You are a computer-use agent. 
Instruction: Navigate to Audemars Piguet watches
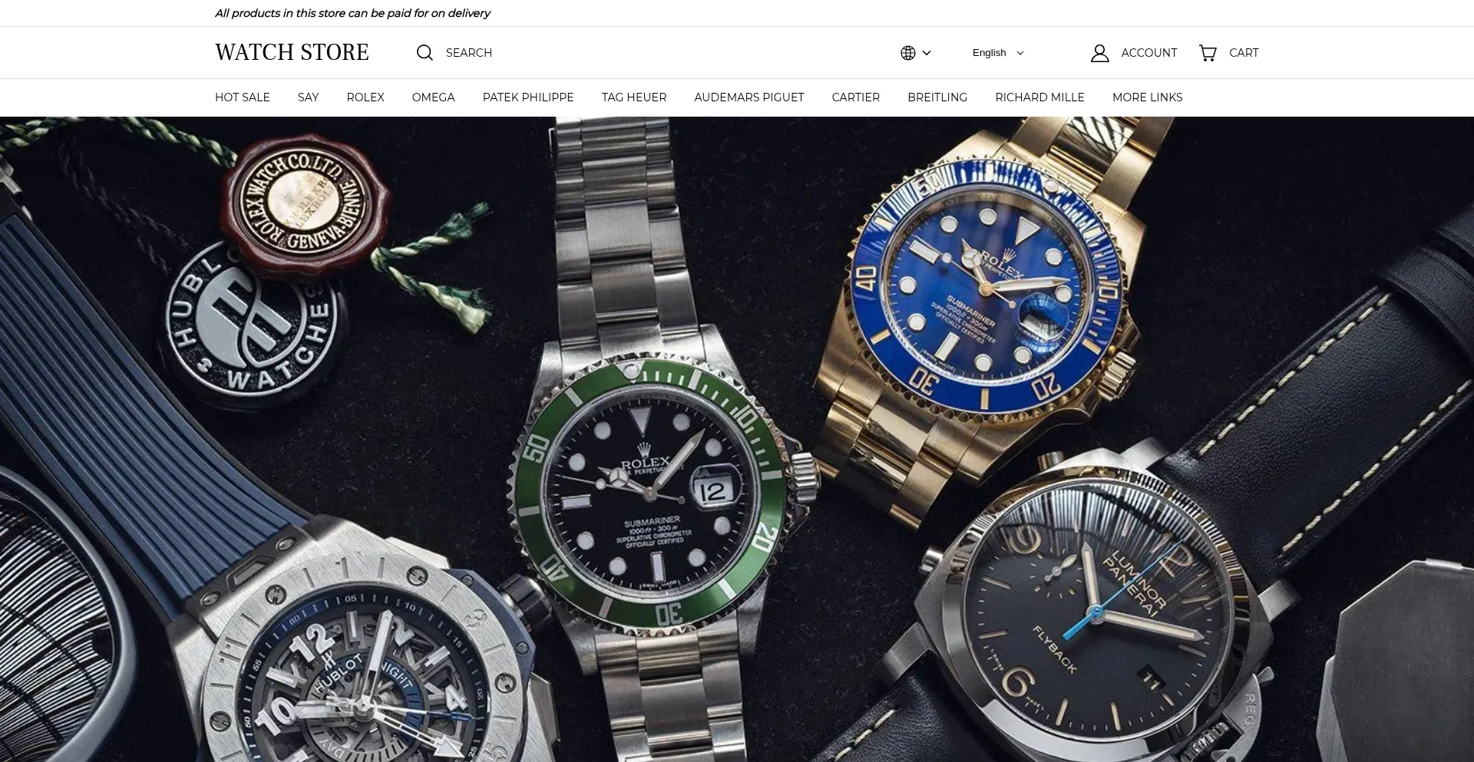click(749, 97)
